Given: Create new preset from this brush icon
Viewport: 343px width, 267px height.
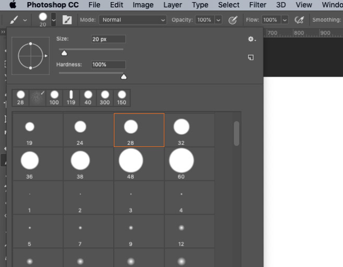Looking at the screenshot, I should point(251,57).
